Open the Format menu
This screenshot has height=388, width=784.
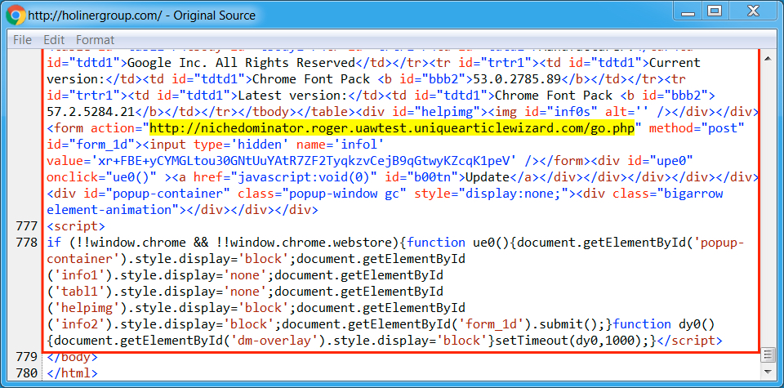point(95,39)
